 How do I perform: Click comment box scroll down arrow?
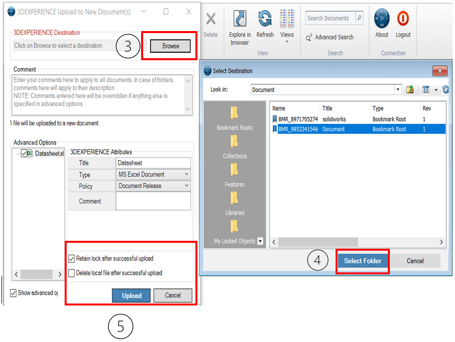pos(188,109)
